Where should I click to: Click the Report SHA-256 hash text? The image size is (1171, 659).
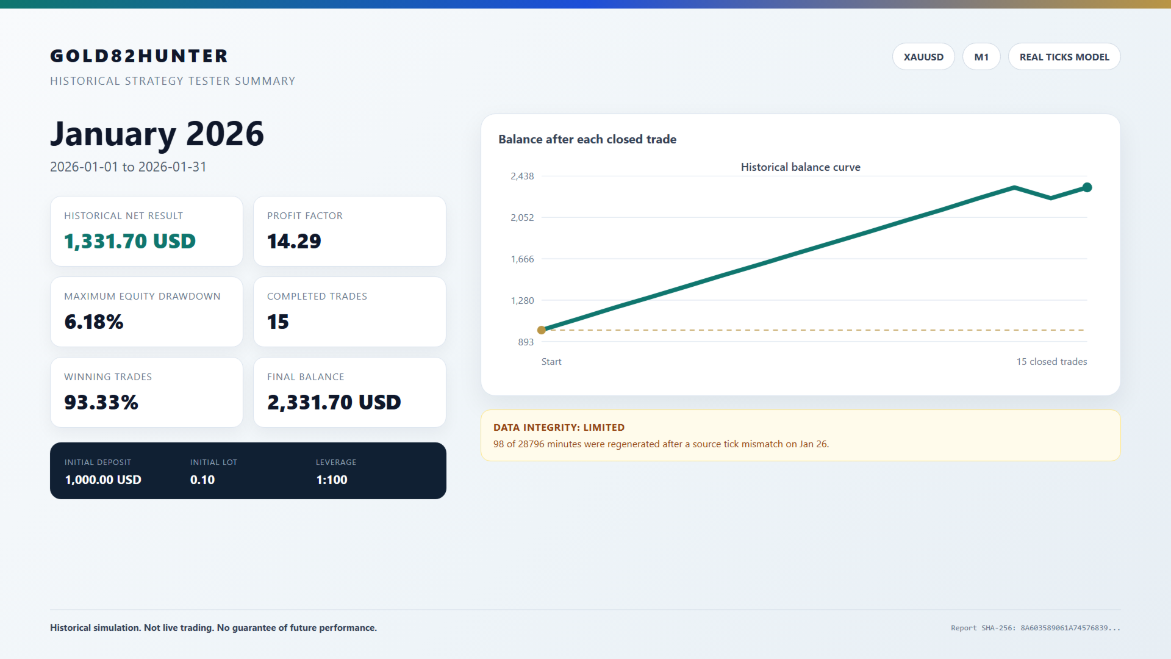pyautogui.click(x=1036, y=628)
